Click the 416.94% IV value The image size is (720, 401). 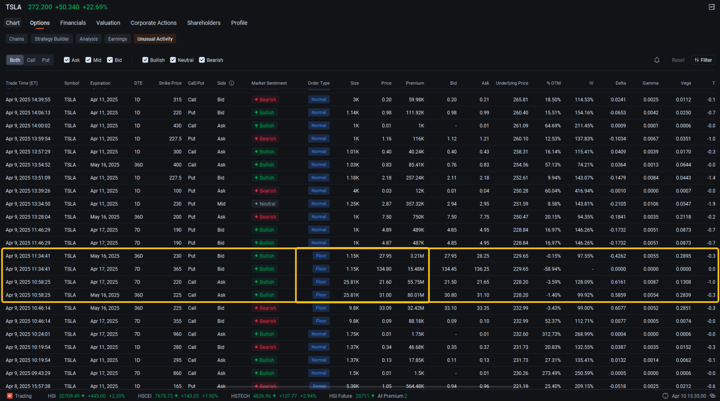pyautogui.click(x=584, y=191)
